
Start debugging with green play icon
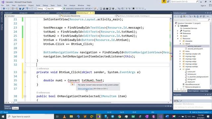tap(64, 9)
